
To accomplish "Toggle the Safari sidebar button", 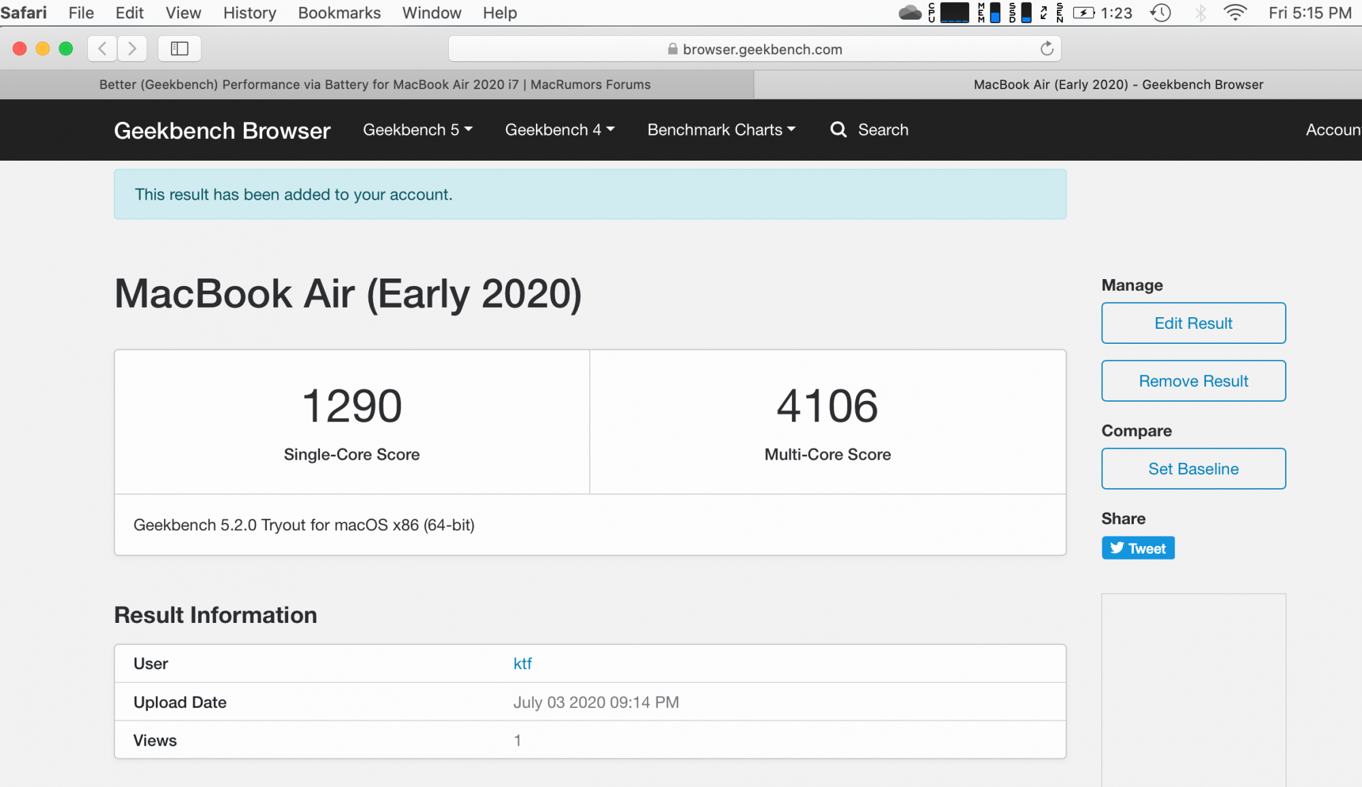I will 179,48.
